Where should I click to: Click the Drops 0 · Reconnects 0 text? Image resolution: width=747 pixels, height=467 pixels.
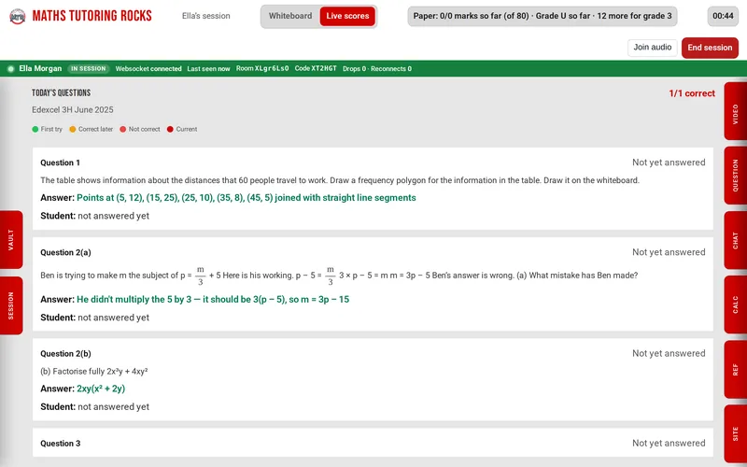377,68
